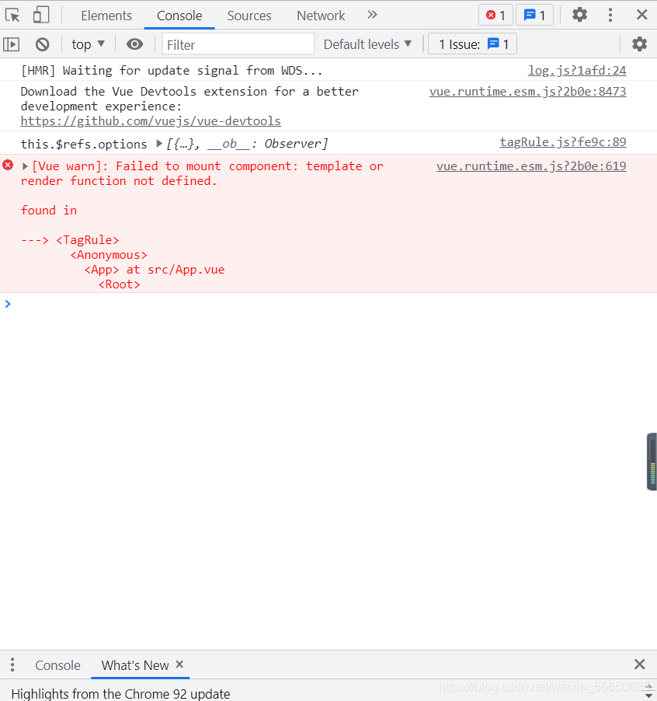Click the 1 Issue button

[472, 44]
